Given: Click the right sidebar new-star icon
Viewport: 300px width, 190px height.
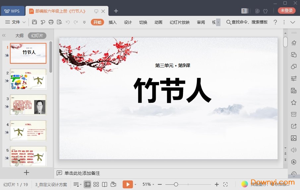Looking at the screenshot, I should coord(294,43).
